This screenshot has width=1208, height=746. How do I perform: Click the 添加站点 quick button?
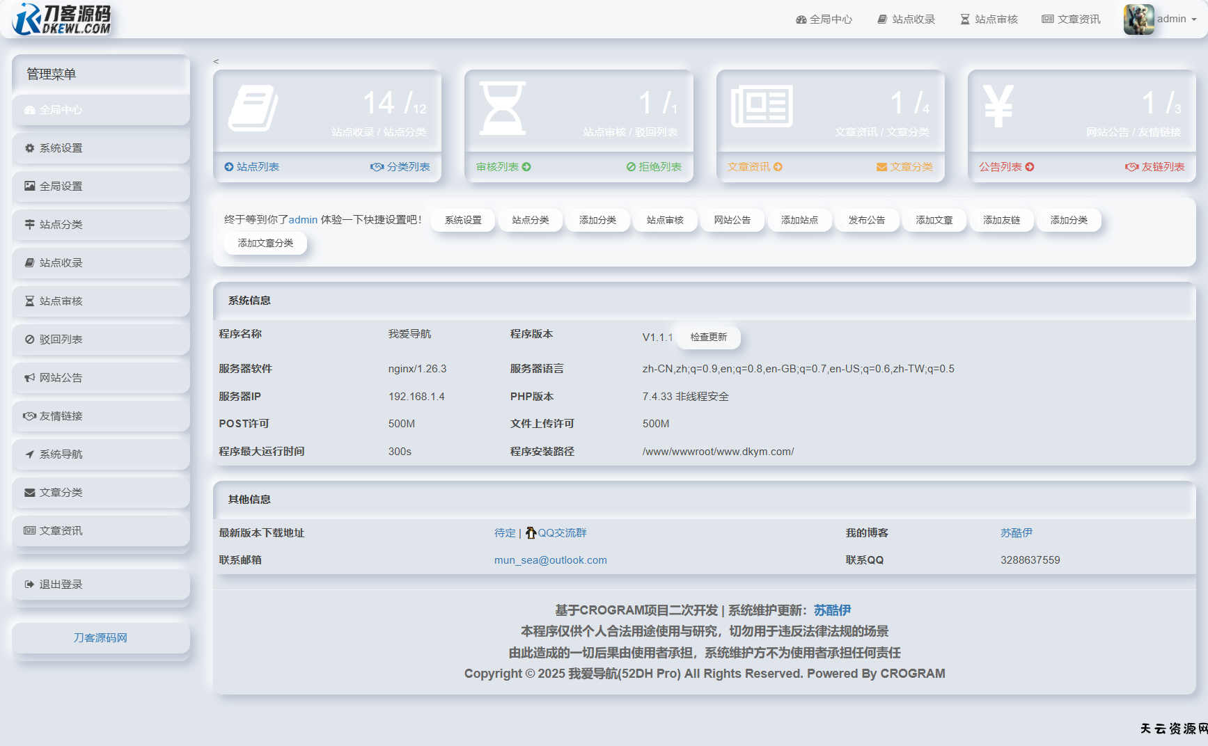point(799,220)
